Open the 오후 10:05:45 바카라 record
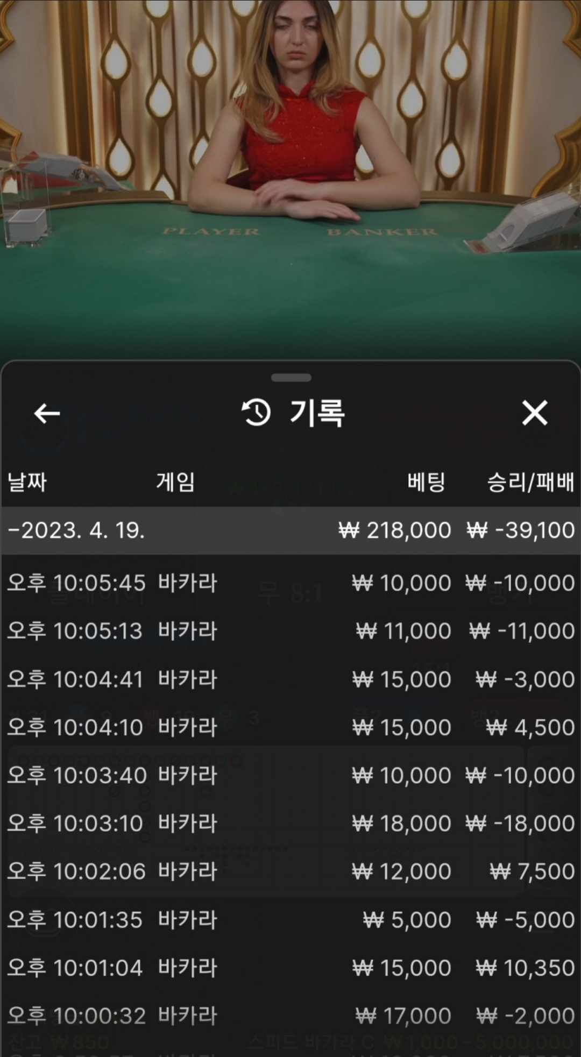This screenshot has height=1057, width=581. 290,583
